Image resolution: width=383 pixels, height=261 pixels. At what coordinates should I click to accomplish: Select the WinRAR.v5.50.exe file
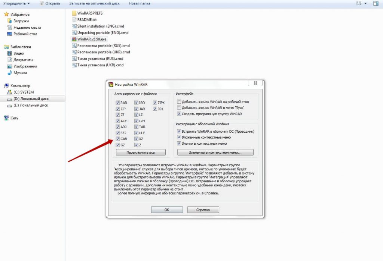(91, 39)
